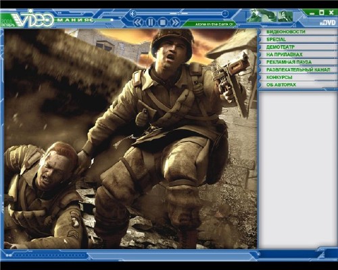
Task: Mute sound with the speaker icon
Action: [x=133, y=14]
